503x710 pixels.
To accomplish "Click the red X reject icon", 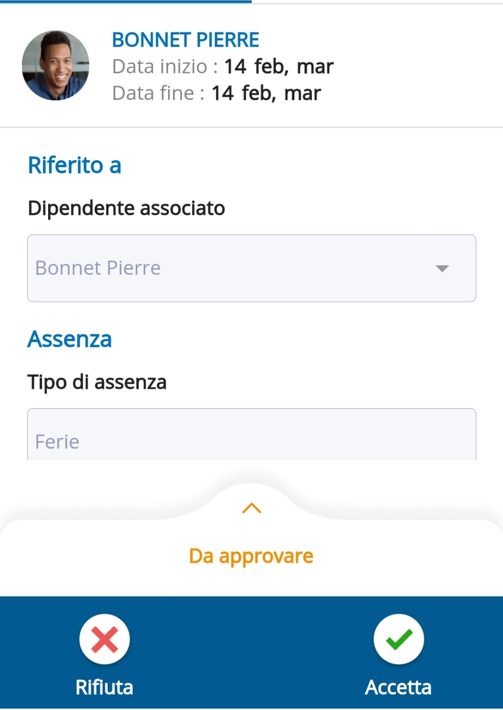I will click(x=104, y=639).
